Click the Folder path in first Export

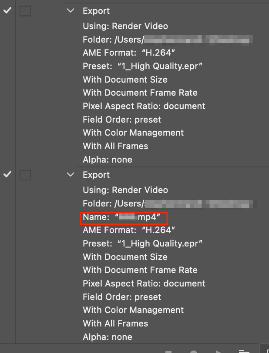(x=168, y=40)
